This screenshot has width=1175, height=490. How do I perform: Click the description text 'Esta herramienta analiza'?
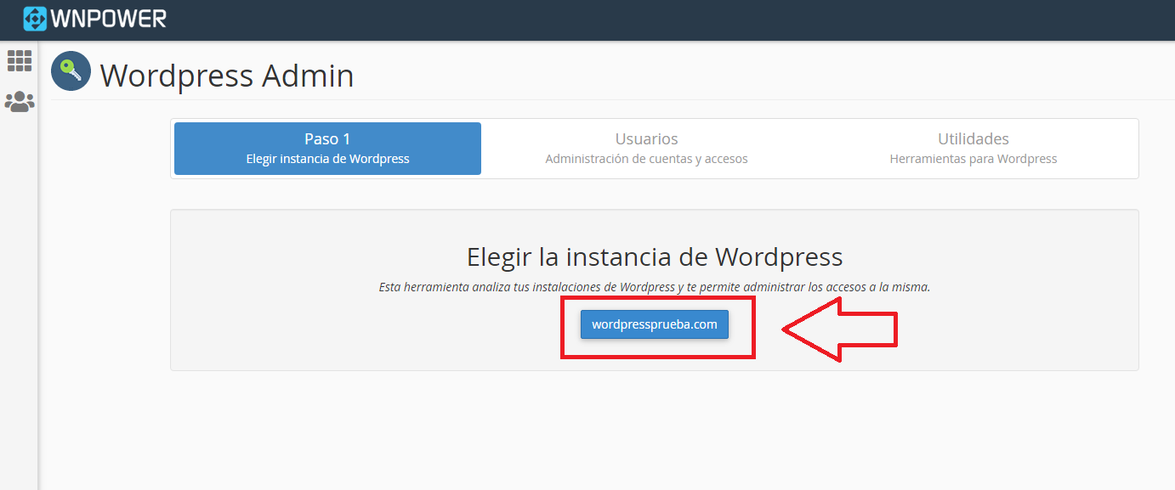pos(655,287)
